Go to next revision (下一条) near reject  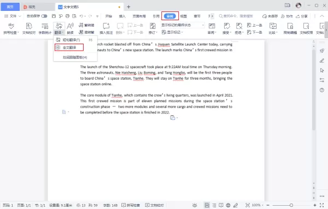point(255,32)
